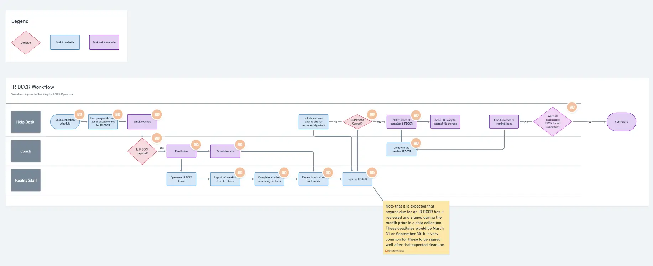Image resolution: width=653 pixels, height=266 pixels.
Task: Click the BD avatar on Schedule calls task
Action: (240, 145)
